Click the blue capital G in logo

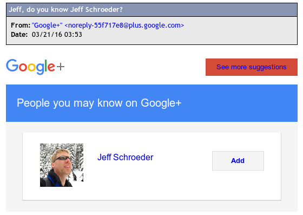(12, 66)
